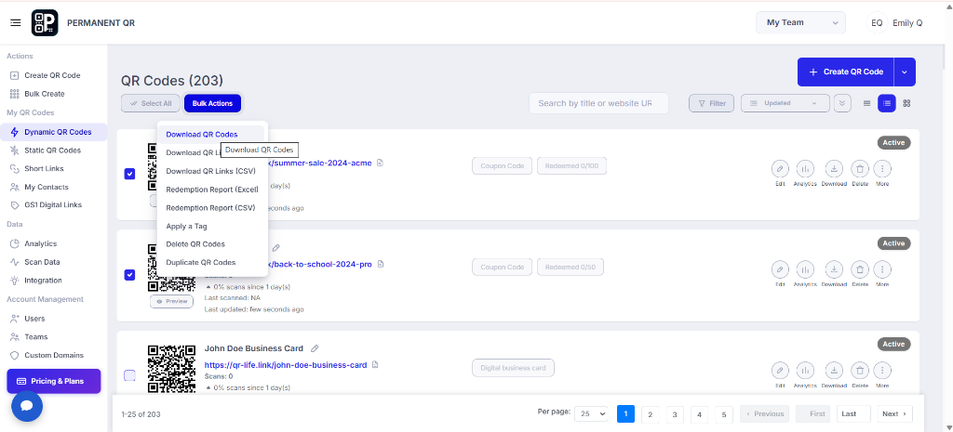The height and width of the screenshot is (432, 953).
Task: Go to page 2
Action: coord(651,413)
